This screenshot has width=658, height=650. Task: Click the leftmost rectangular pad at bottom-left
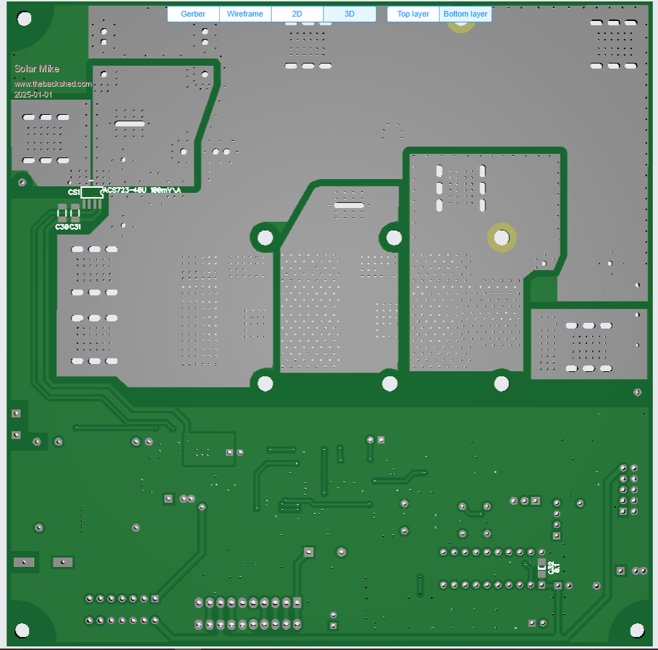[x=24, y=562]
